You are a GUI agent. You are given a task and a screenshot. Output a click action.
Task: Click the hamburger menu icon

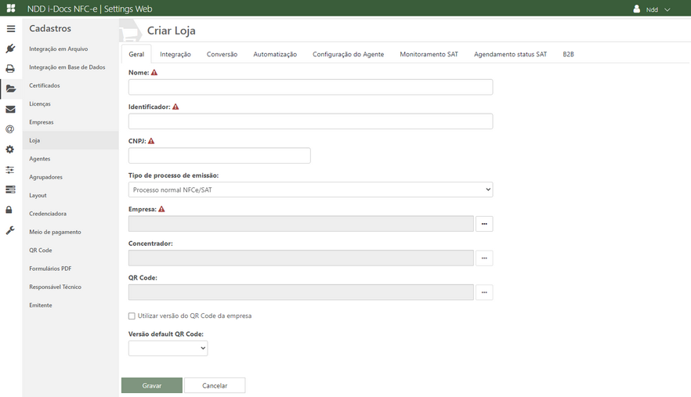pyautogui.click(x=10, y=29)
